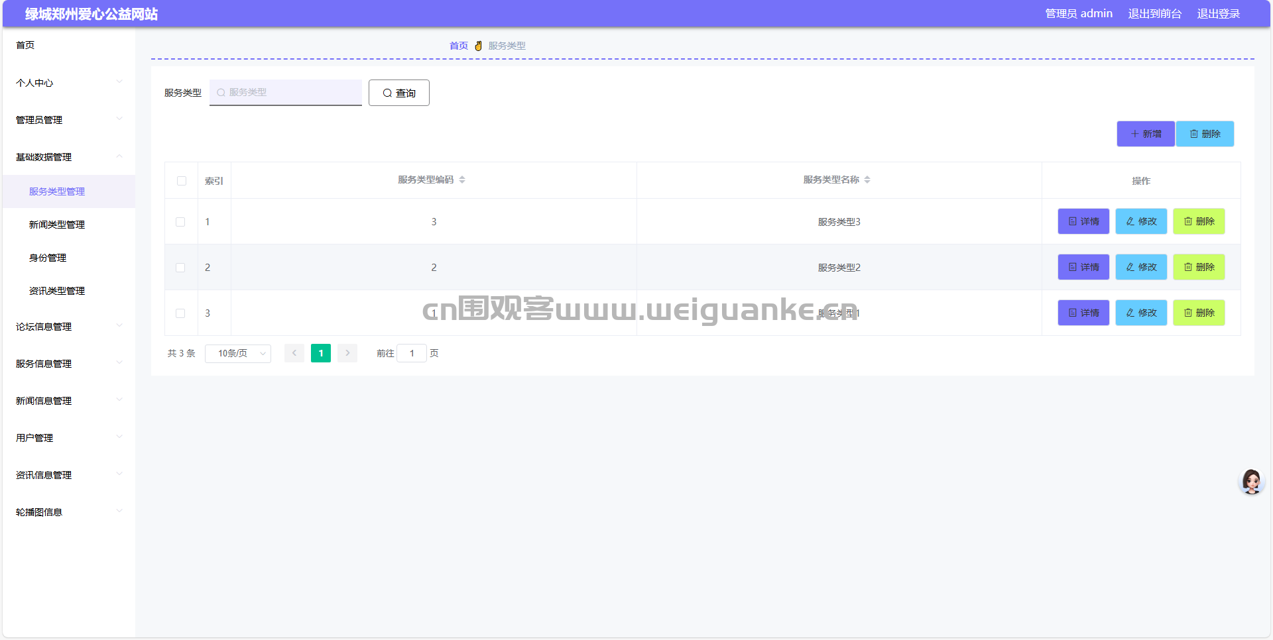Click the 操作 column header

pyautogui.click(x=1141, y=181)
